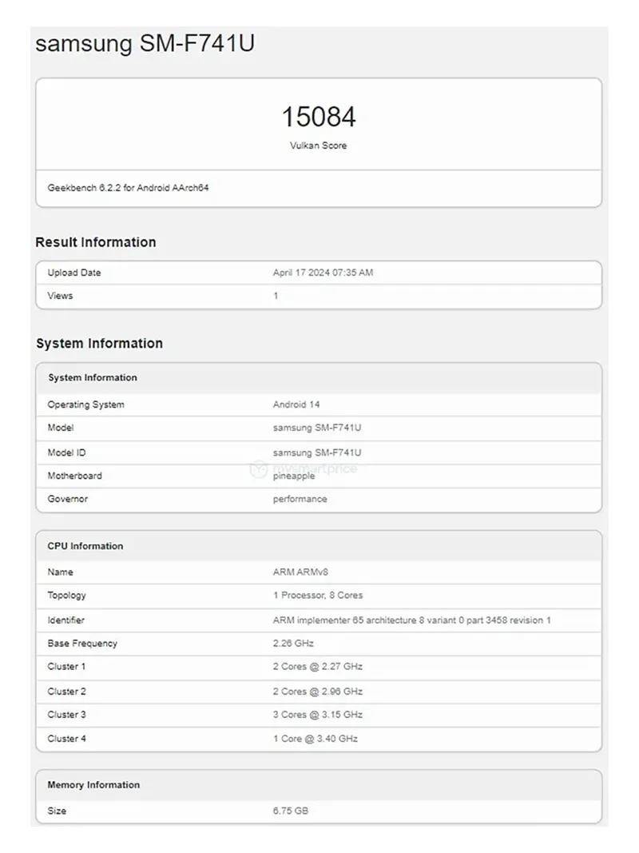Click the Result Information heading
The image size is (639, 853).
pos(96,242)
